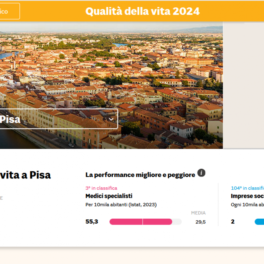Click the pink Medici specialisti progress bar

click(x=140, y=222)
